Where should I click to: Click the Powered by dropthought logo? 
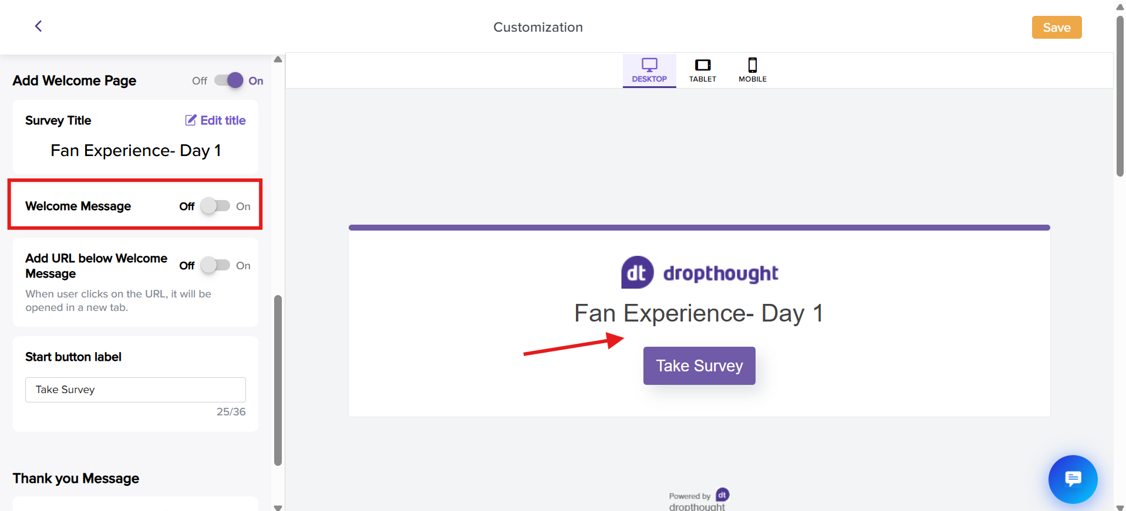(723, 495)
